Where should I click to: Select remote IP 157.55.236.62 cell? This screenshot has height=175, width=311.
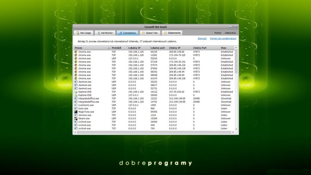tap(176, 92)
